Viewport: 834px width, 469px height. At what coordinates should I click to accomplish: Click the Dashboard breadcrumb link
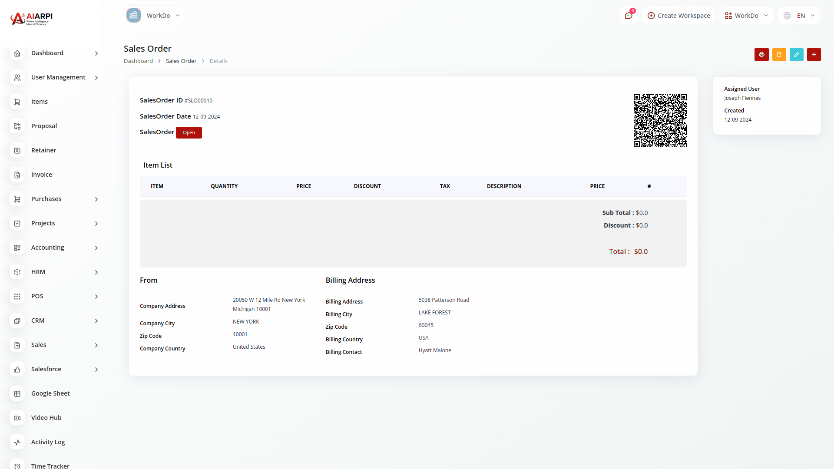138,61
